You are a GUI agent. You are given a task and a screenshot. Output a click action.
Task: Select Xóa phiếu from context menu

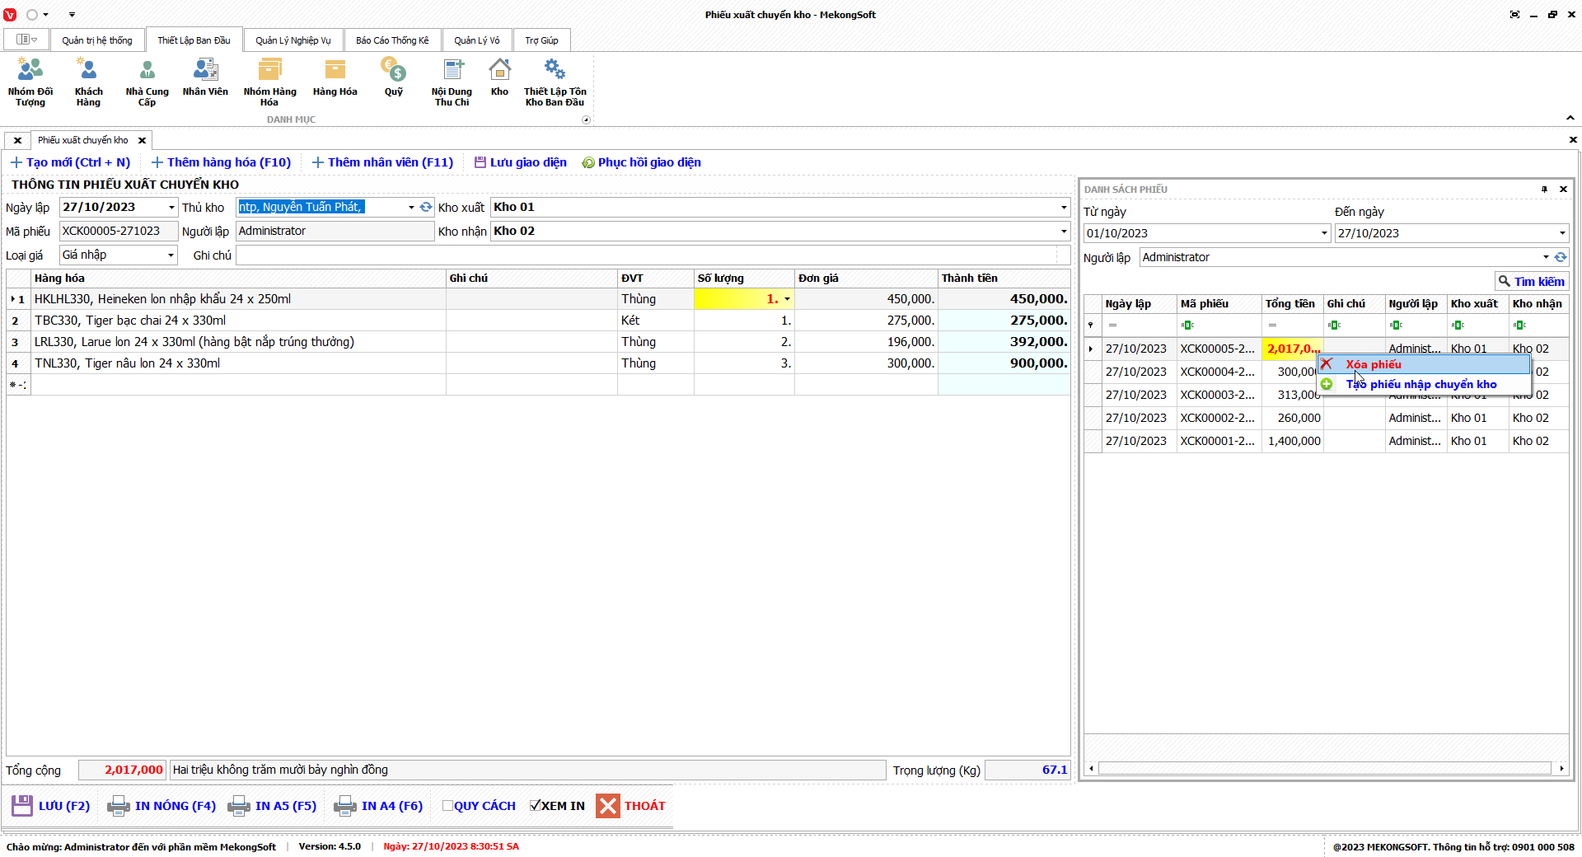pyautogui.click(x=1373, y=364)
